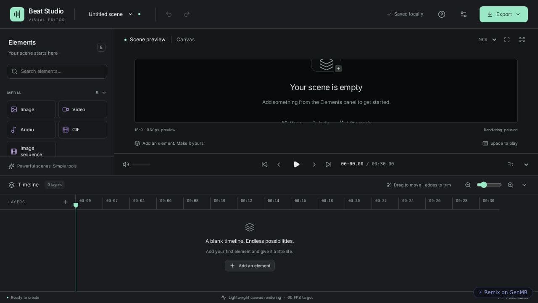The width and height of the screenshot is (538, 303).
Task: Adjust the volume slider
Action: coord(141,164)
